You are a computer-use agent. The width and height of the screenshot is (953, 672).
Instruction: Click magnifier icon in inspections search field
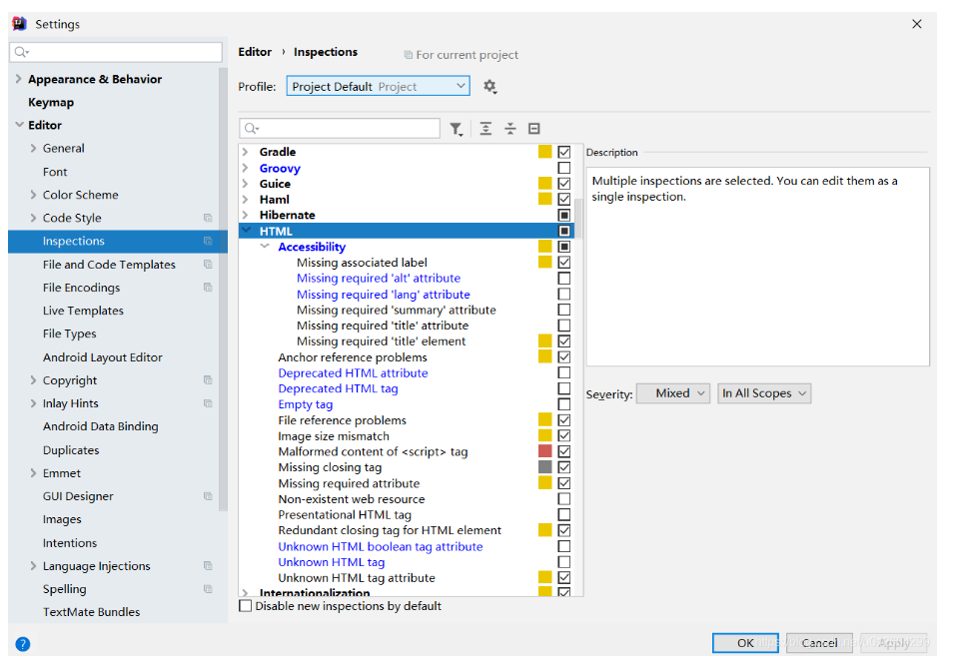(251, 129)
